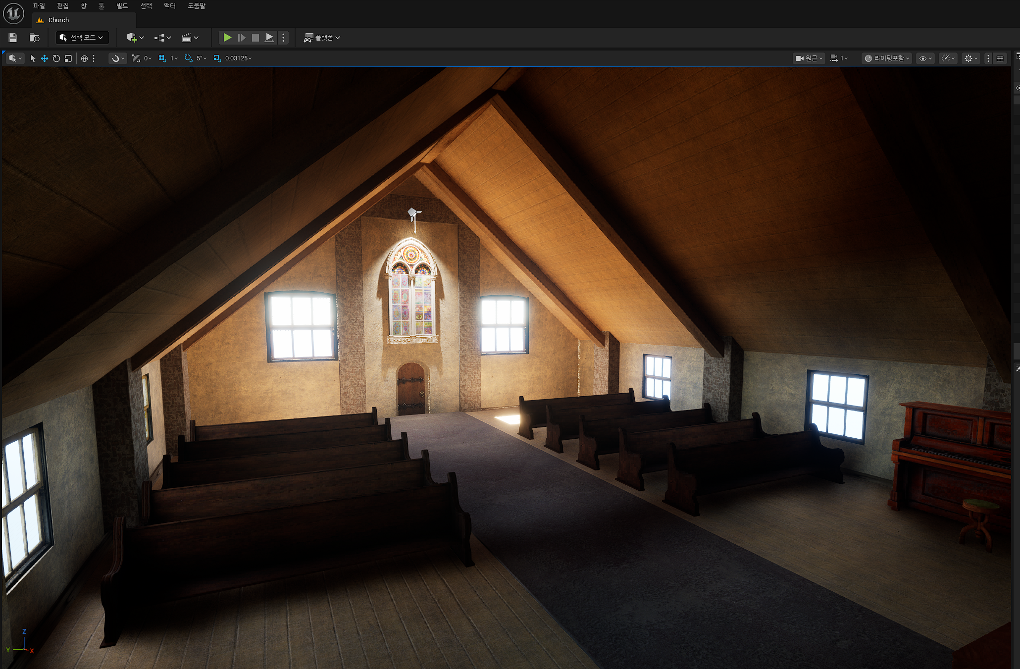Viewport: 1020px width, 669px height.
Task: Toggle rotation angle snapping
Action: (x=188, y=58)
